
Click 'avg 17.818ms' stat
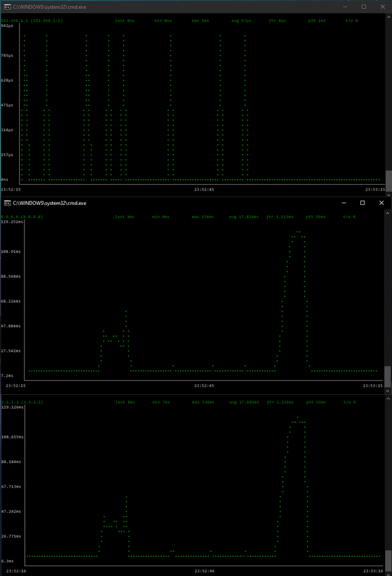[x=244, y=217]
